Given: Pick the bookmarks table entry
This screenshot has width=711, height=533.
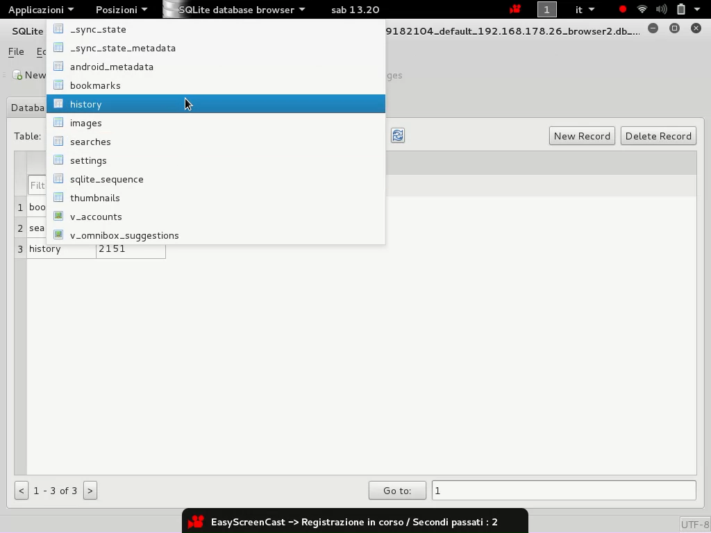Looking at the screenshot, I should pos(216,85).
